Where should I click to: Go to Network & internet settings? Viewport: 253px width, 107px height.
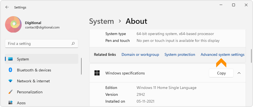tap(33, 81)
